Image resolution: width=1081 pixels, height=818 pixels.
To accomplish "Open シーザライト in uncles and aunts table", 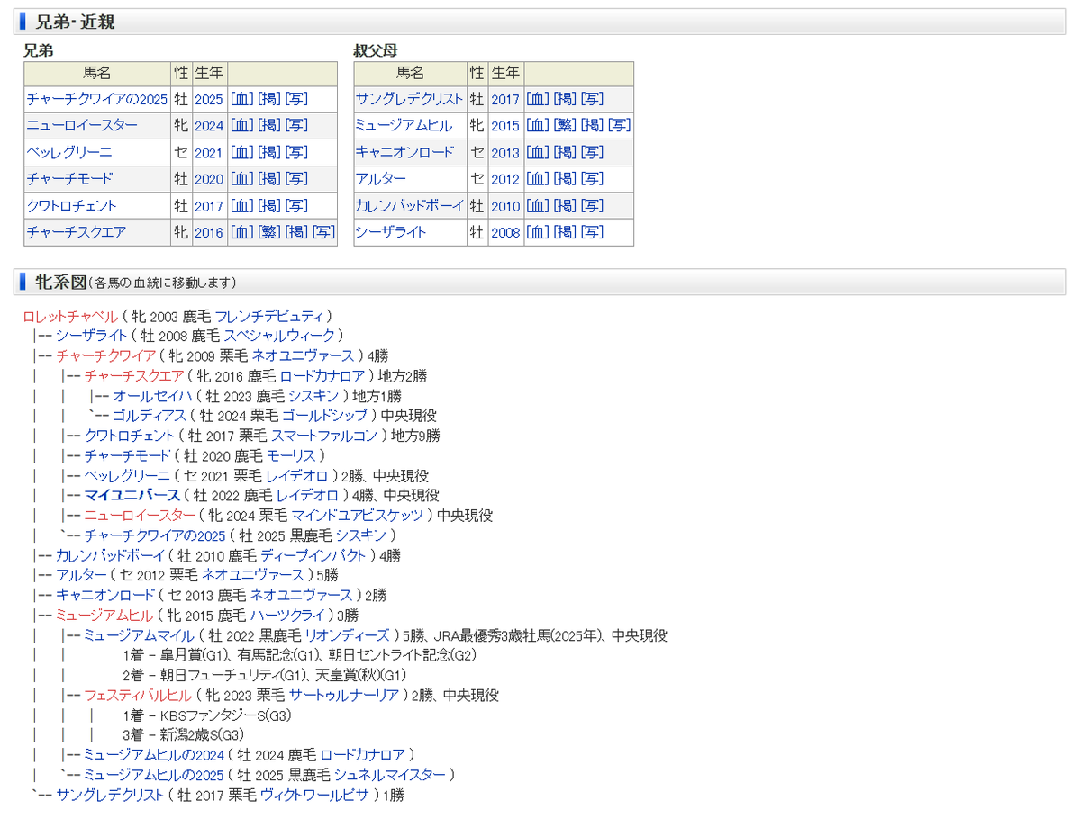I will (391, 232).
